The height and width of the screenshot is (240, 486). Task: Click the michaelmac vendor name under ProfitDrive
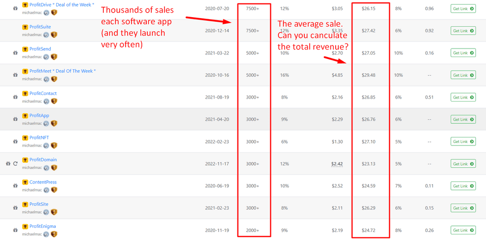pyautogui.click(x=32, y=13)
